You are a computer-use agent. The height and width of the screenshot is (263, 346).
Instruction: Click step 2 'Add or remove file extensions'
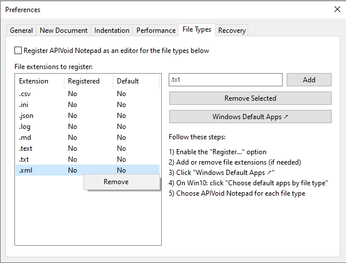coord(235,162)
